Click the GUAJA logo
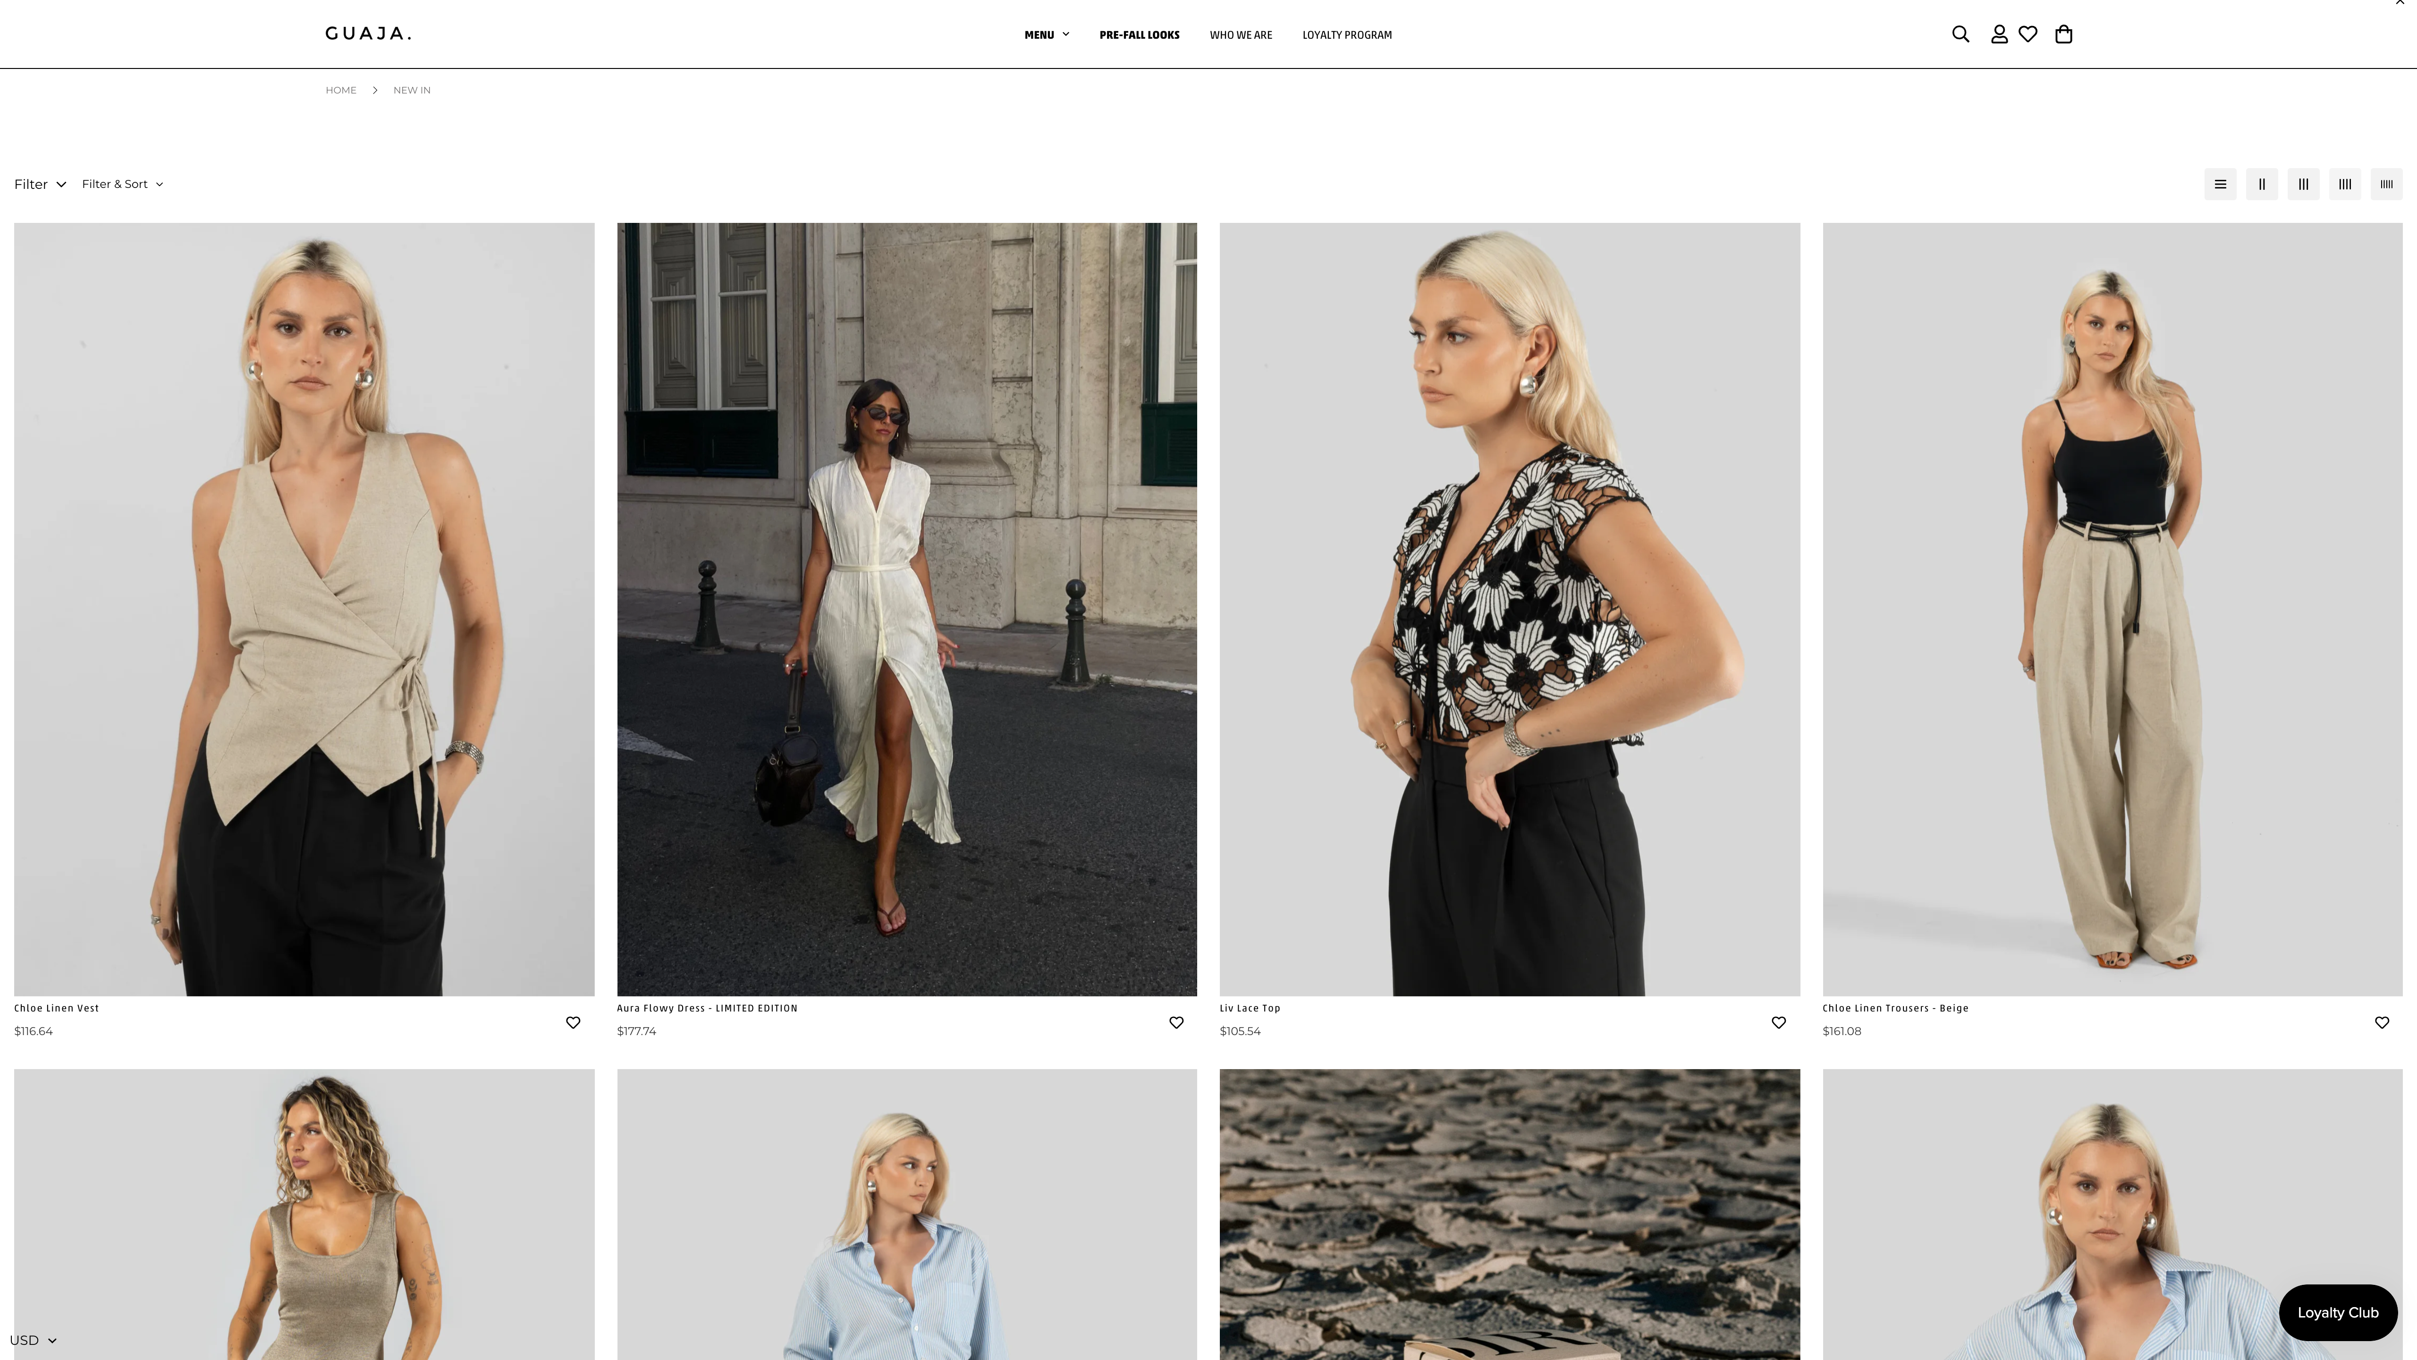 pos(368,34)
